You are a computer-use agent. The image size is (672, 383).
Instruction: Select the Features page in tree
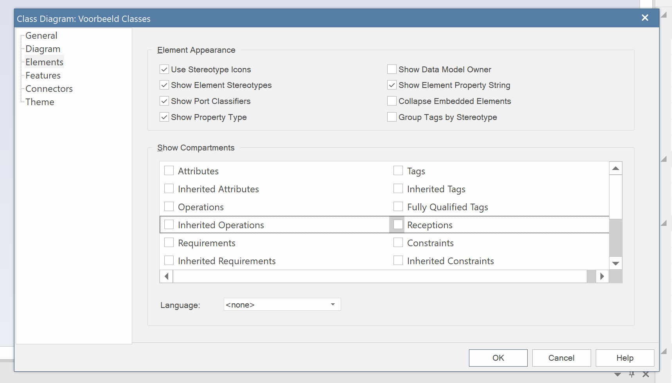43,75
